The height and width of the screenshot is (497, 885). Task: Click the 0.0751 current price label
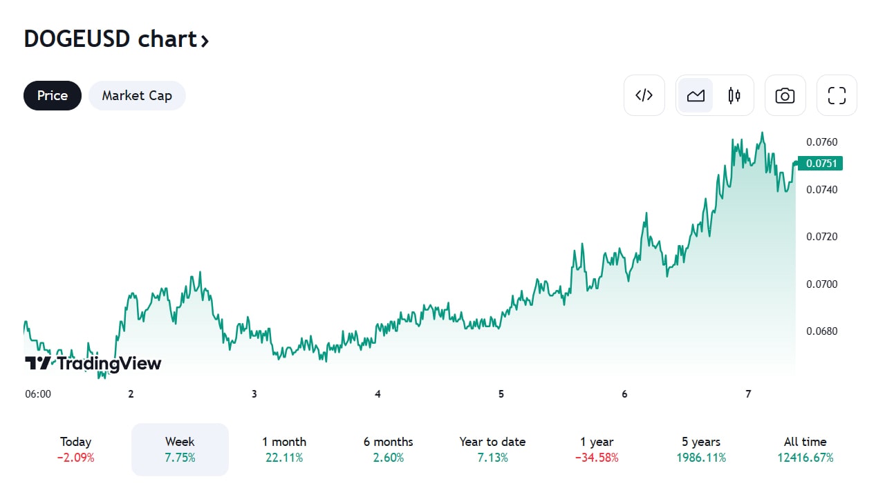[x=820, y=164]
